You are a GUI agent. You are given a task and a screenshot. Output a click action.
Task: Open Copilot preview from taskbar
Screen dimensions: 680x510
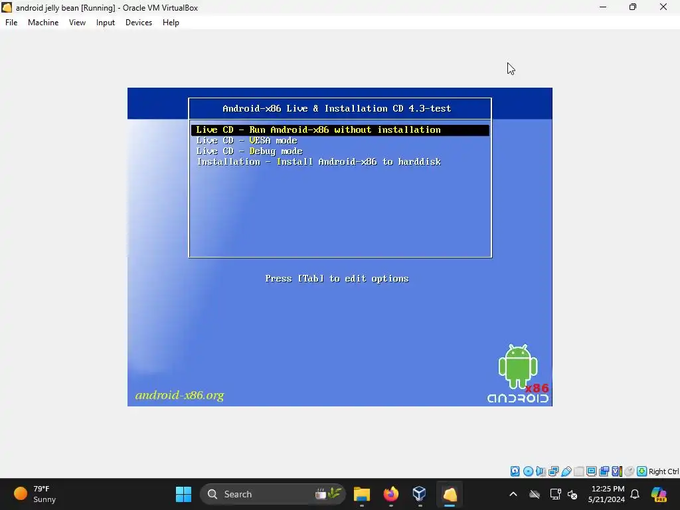click(659, 494)
